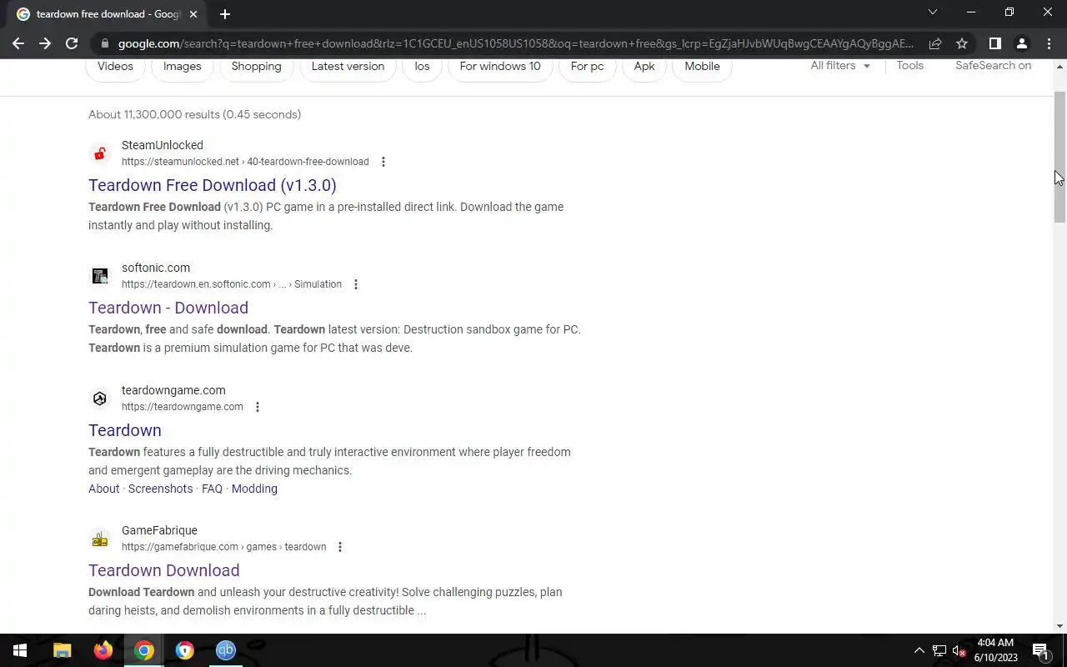Screen dimensions: 1067x667
Task: Open a new browser tab
Action: click(x=225, y=14)
